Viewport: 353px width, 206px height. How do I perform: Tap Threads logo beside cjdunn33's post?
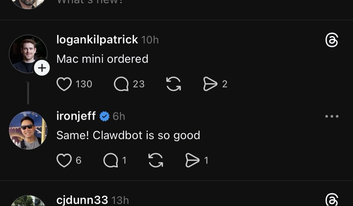332,200
